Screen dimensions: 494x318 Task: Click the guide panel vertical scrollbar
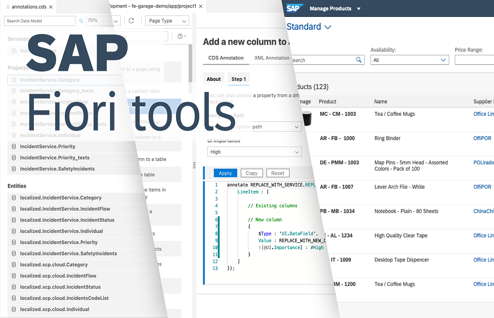tap(190, 63)
